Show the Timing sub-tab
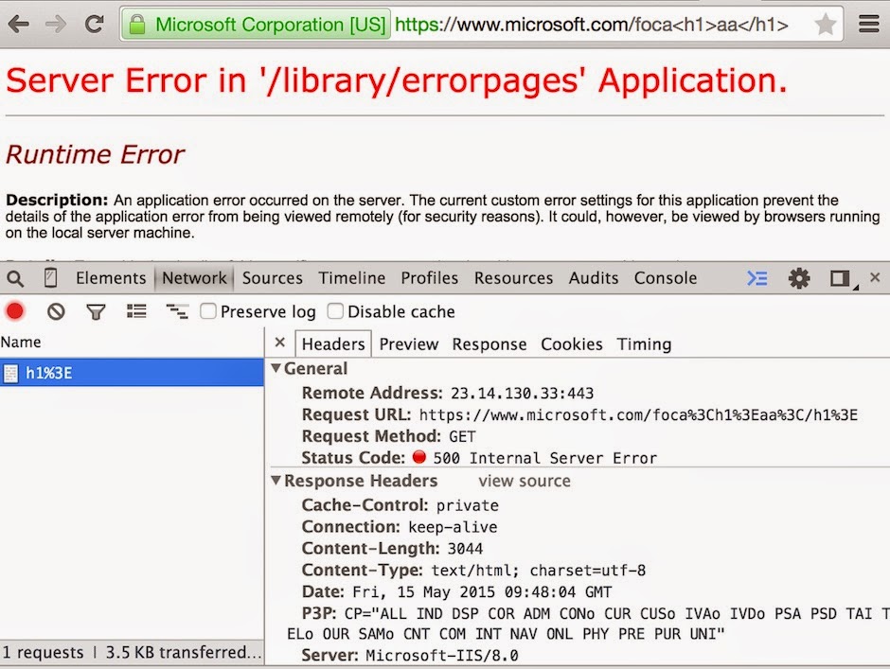The height and width of the screenshot is (669, 890). [x=644, y=343]
